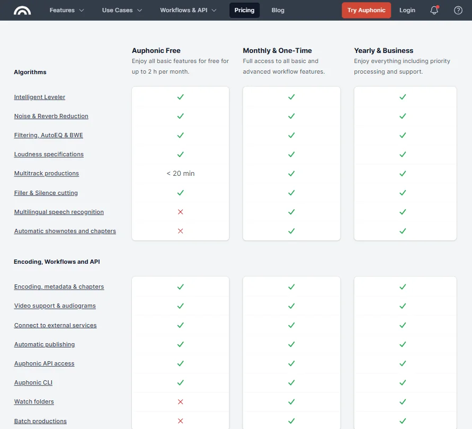Click Monthly checkmark for Encoding, metadata & chapters

291,287
